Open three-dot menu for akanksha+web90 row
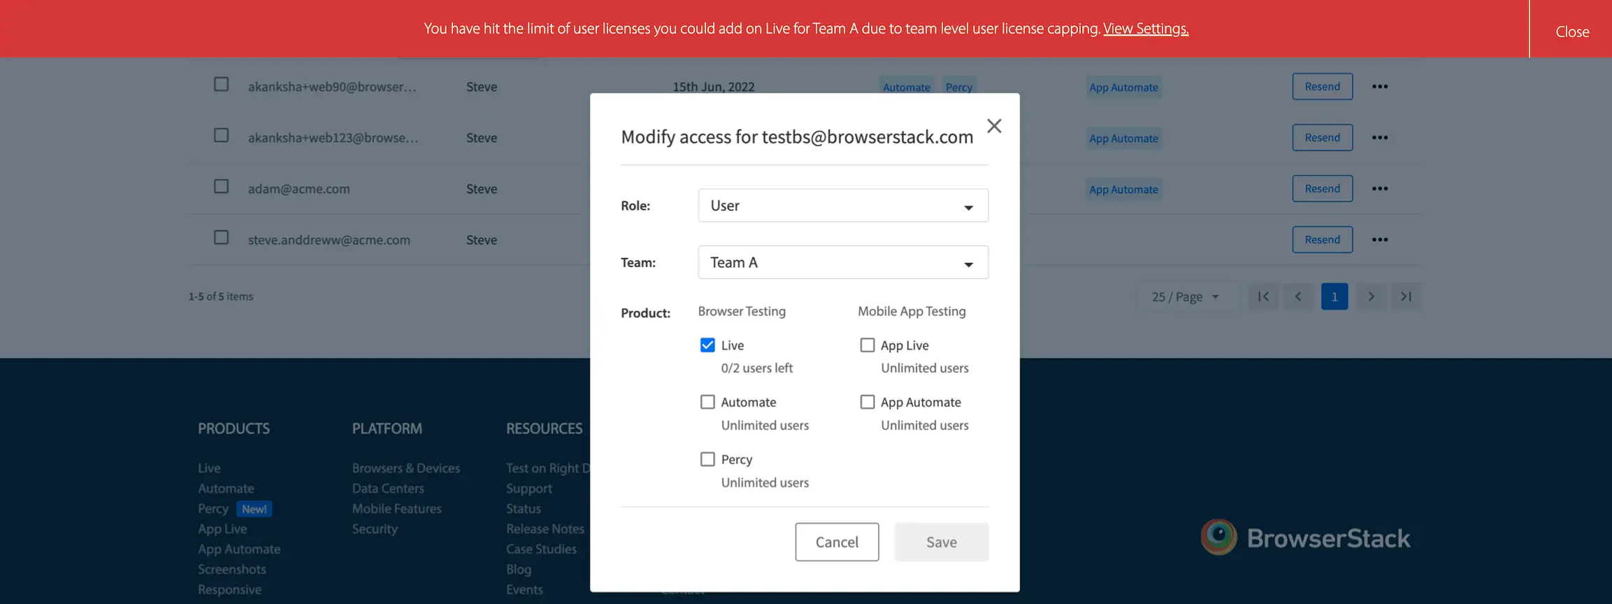Viewport: 1612px width, 604px height. point(1379,87)
